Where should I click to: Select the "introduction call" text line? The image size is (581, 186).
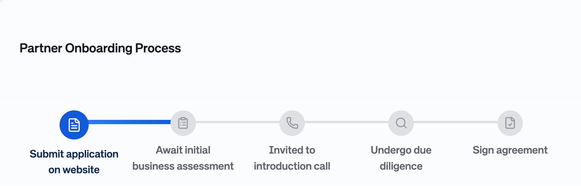(x=292, y=166)
